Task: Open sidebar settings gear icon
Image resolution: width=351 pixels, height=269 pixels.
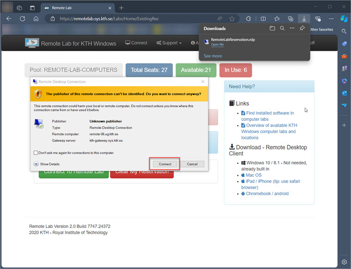Action: coord(344,262)
